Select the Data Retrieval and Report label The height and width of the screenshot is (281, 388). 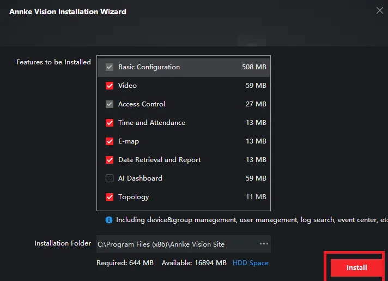pos(159,160)
